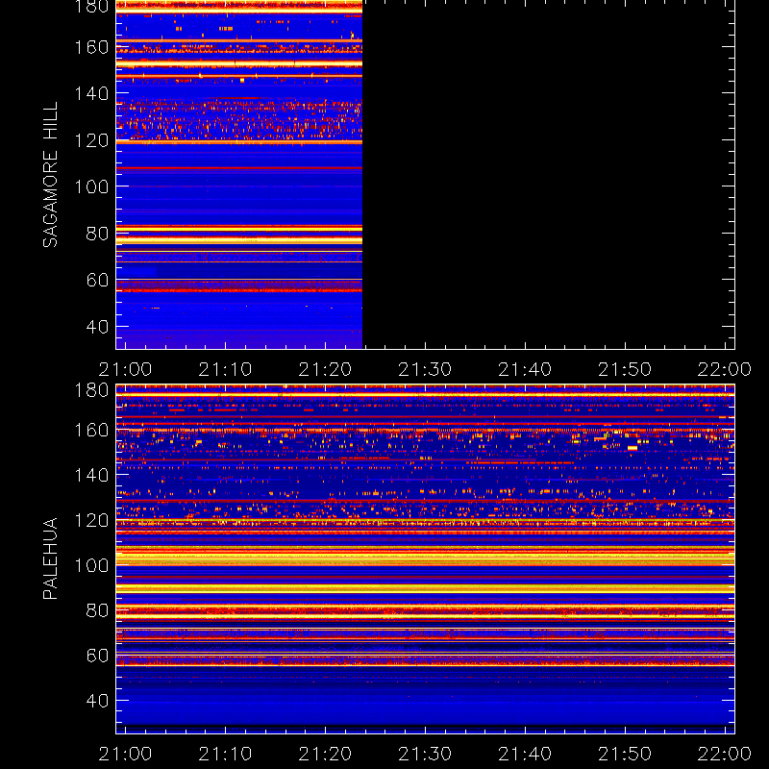The height and width of the screenshot is (769, 769).
Task: Select the 100 tick label on Palehua plot
Action: [91, 565]
